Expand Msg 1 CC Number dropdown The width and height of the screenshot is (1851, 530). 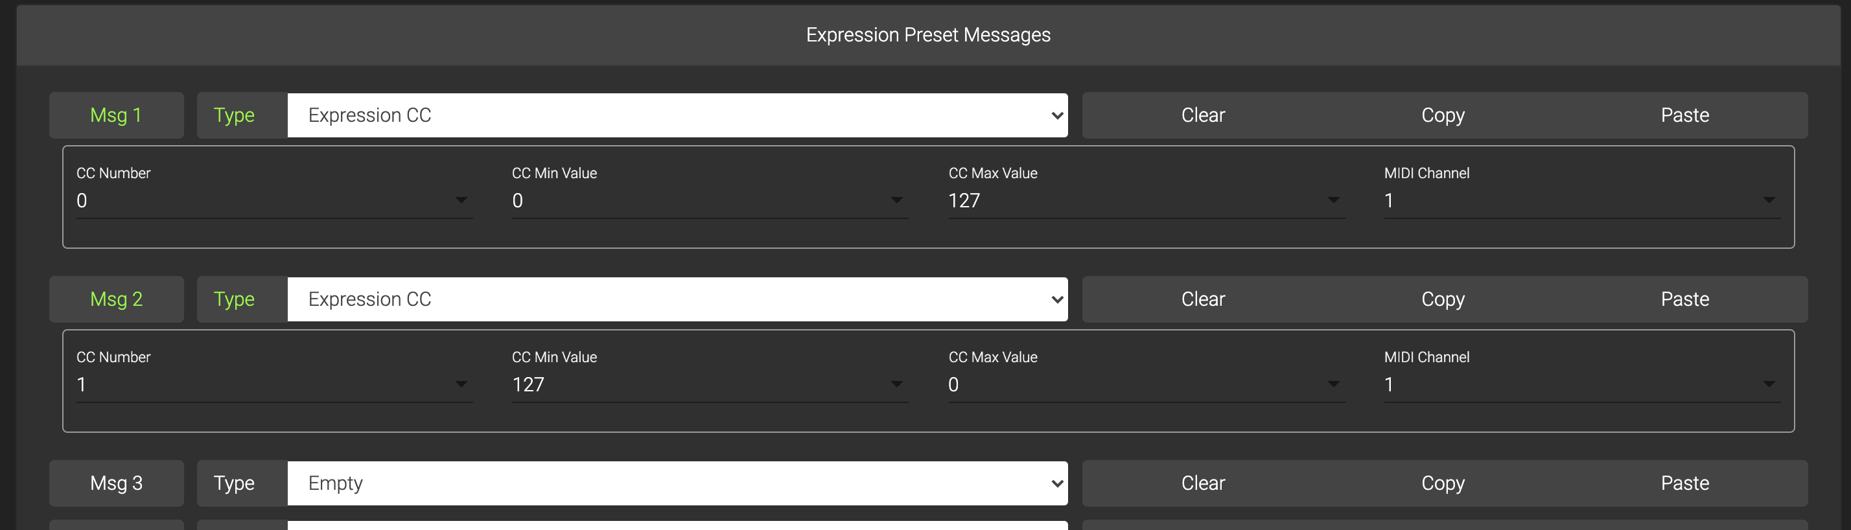(274, 200)
